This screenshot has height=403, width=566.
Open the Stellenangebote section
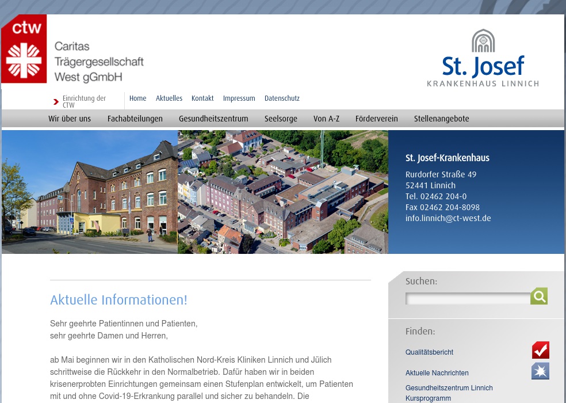click(x=441, y=119)
